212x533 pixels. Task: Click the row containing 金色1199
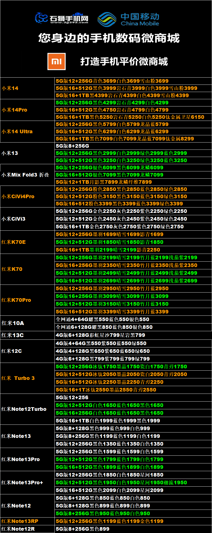coord(133,521)
